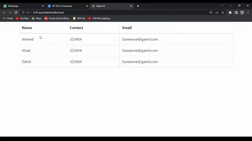
Task: Open the profile avatar icon
Action: coord(242,13)
